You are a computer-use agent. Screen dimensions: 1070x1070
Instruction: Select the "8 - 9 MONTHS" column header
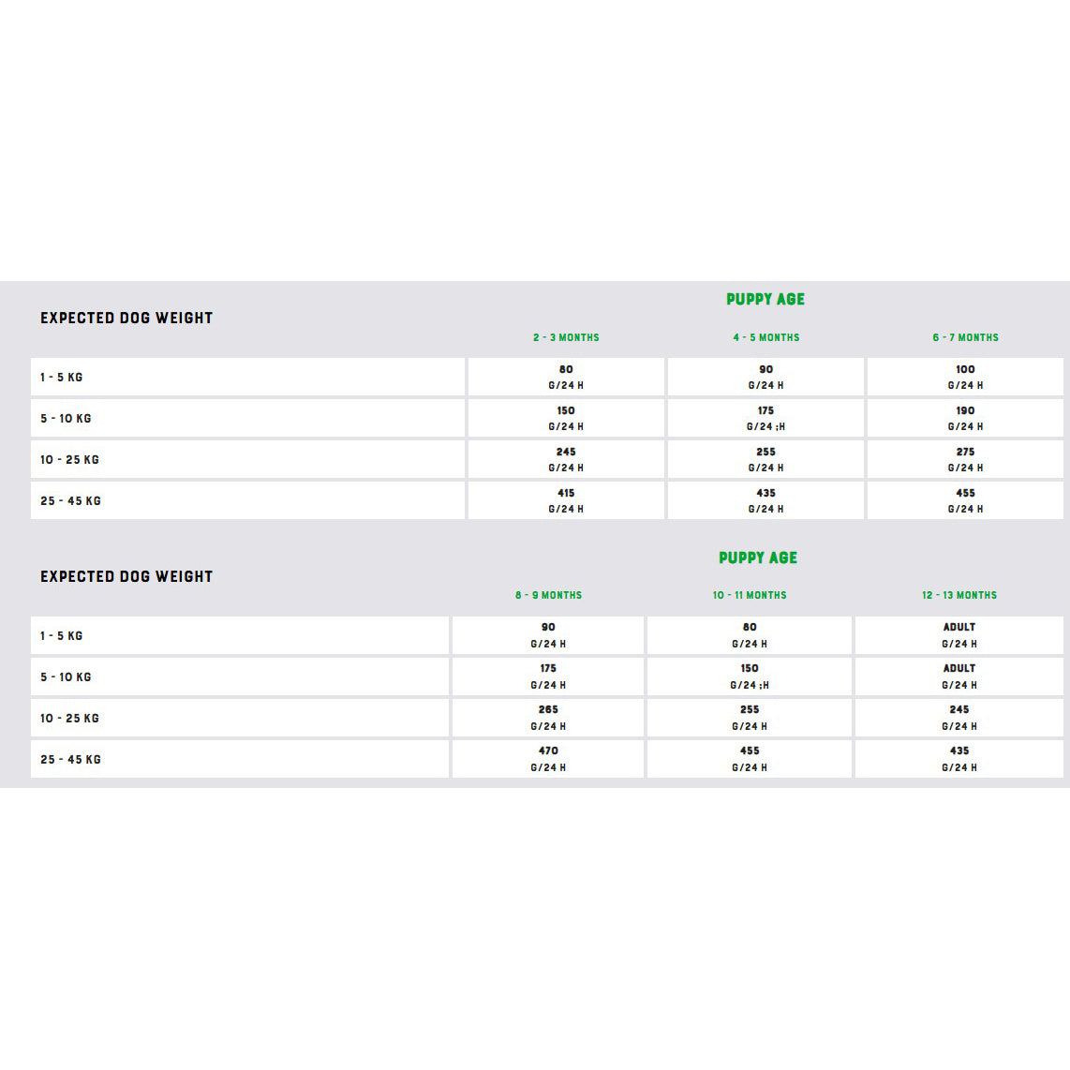548,595
